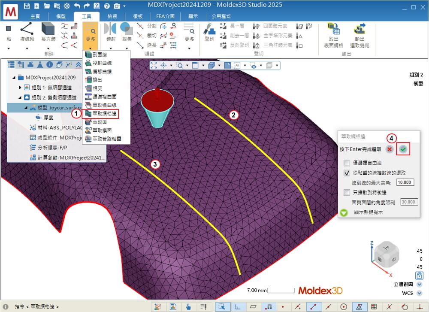Click the 鑿切 chisel tool icon
429x312 pixels.
(x=209, y=28)
